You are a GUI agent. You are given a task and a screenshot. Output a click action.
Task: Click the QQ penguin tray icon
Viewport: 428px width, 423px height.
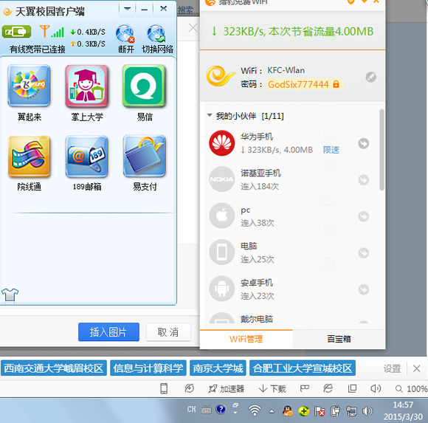pyautogui.click(x=288, y=410)
